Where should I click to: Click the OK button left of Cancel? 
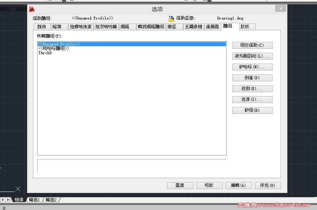click(x=180, y=185)
